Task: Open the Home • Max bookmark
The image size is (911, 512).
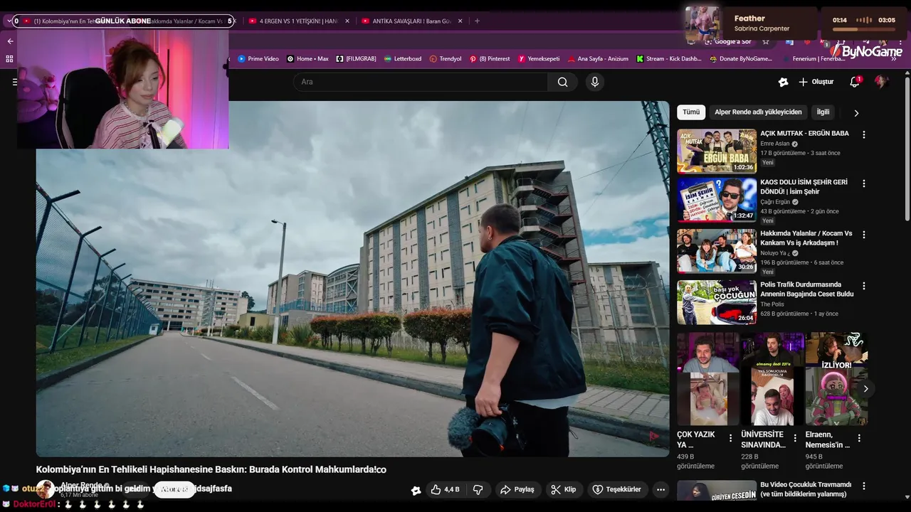Action: coord(307,59)
